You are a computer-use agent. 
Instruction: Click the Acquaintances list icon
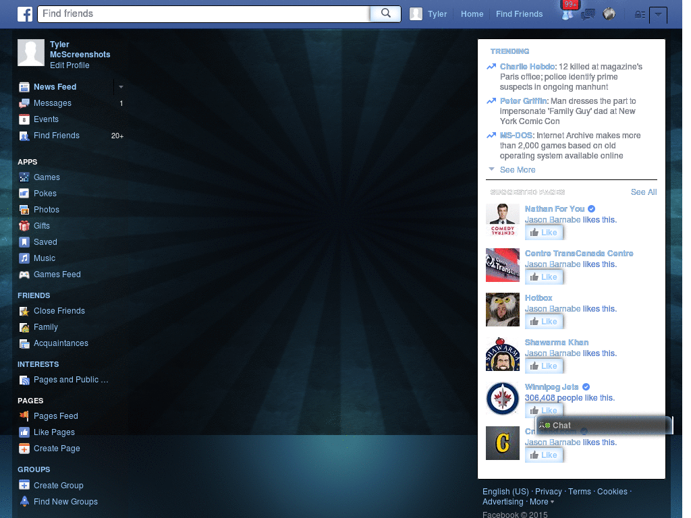[x=24, y=343]
